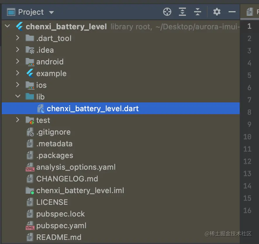Click the Flutter icon of the chenxi_battery_level root

(20, 26)
